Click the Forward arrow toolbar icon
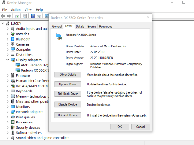194x145 pixels. (x=9, y=16)
